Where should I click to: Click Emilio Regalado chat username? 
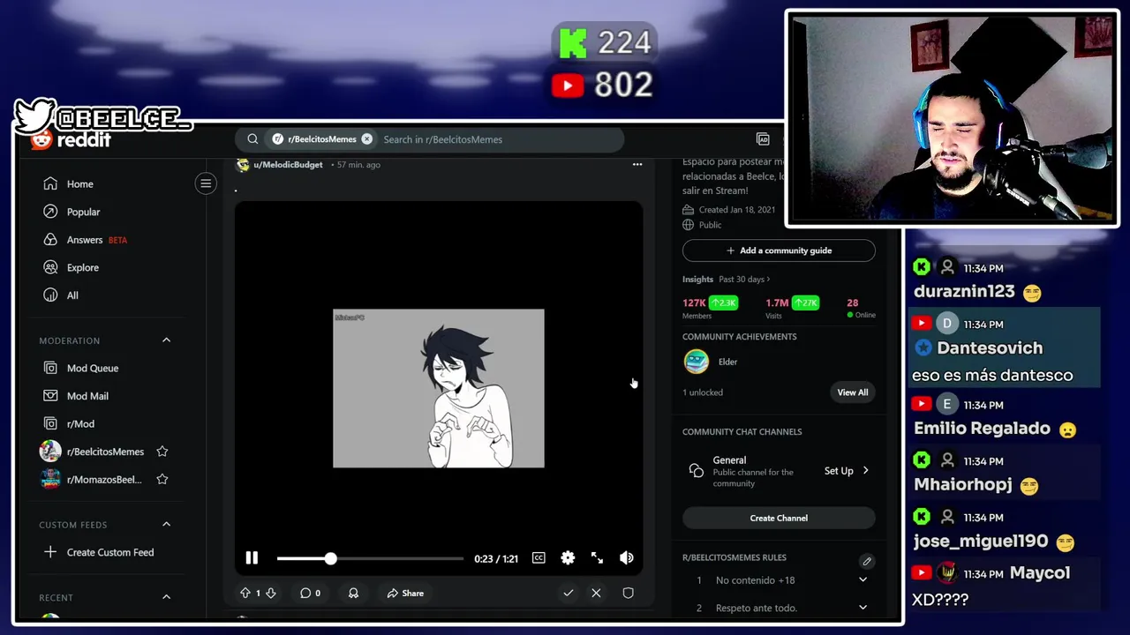(x=982, y=429)
